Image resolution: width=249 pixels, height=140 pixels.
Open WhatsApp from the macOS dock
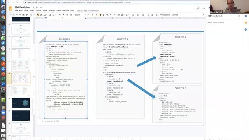point(3,38)
